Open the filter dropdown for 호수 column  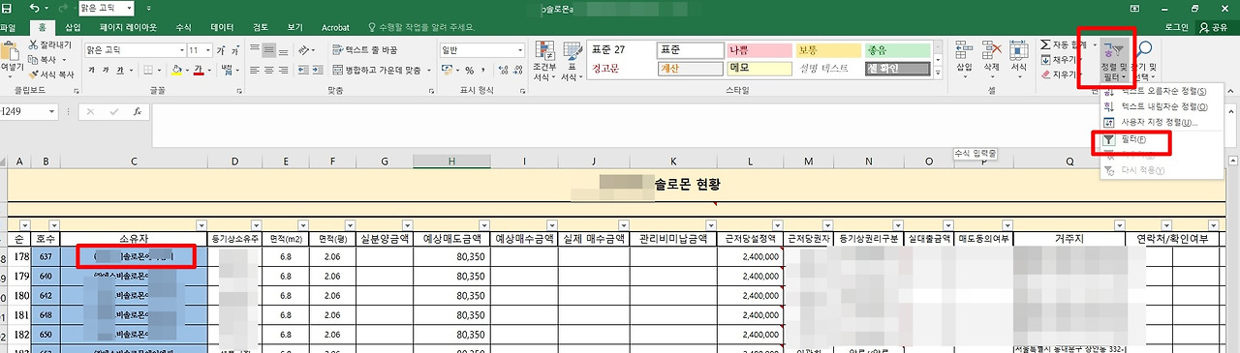pyautogui.click(x=53, y=224)
